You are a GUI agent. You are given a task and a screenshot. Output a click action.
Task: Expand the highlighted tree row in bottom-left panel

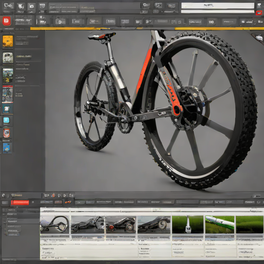click(22, 221)
